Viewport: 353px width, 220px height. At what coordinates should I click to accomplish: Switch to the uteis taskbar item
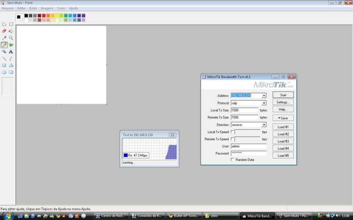pos(221,216)
